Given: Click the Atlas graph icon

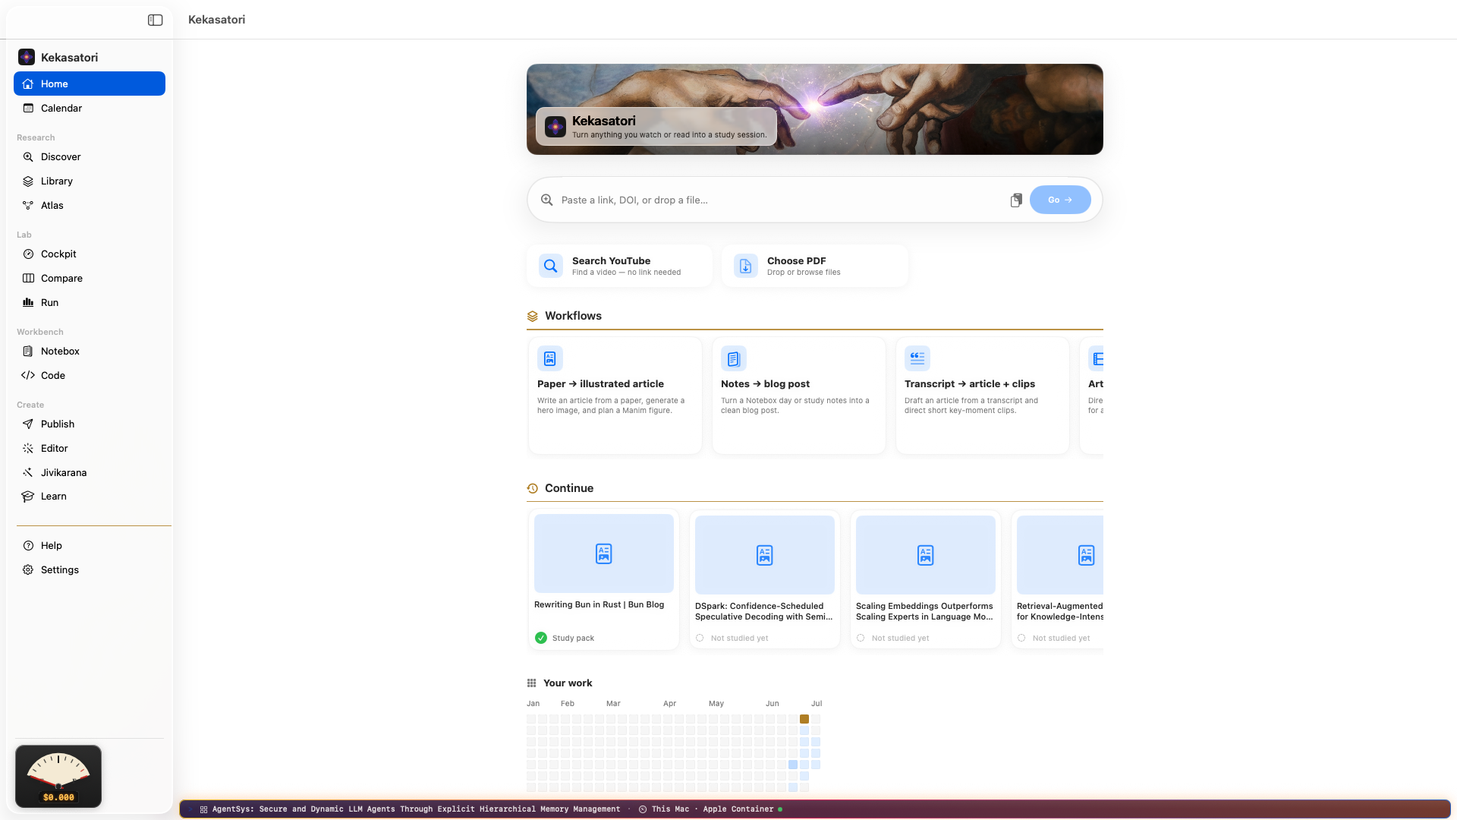Looking at the screenshot, I should [x=28, y=205].
